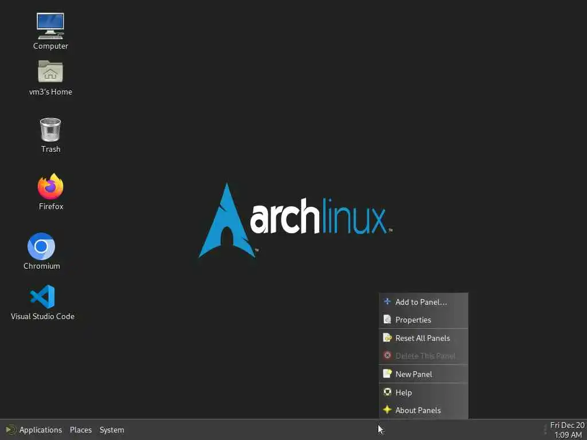The image size is (587, 440).
Task: Choose New Panel from the context menu
Action: click(x=424, y=374)
